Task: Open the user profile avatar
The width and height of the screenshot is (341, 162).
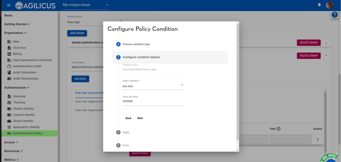Action: tap(330, 5)
